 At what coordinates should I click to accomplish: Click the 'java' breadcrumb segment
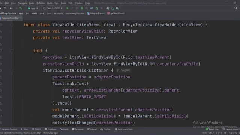42,13
